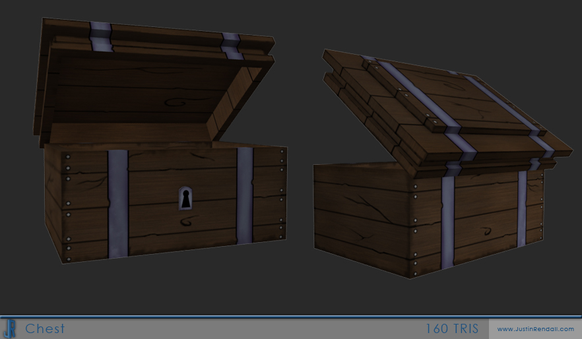Click the swirl wood knot on the right chest body
This screenshot has width=582, height=339.
pos(490,232)
